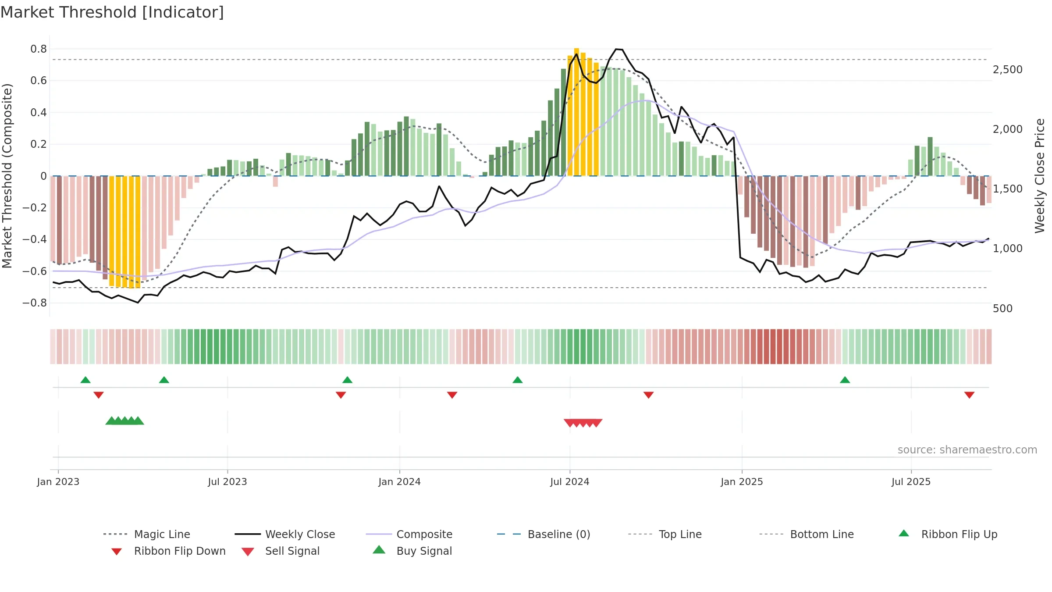Click the −0.4 left axis tick label

click(x=35, y=239)
